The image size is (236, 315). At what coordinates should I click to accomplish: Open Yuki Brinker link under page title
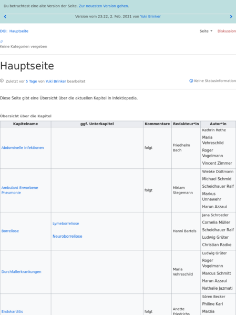(56, 82)
